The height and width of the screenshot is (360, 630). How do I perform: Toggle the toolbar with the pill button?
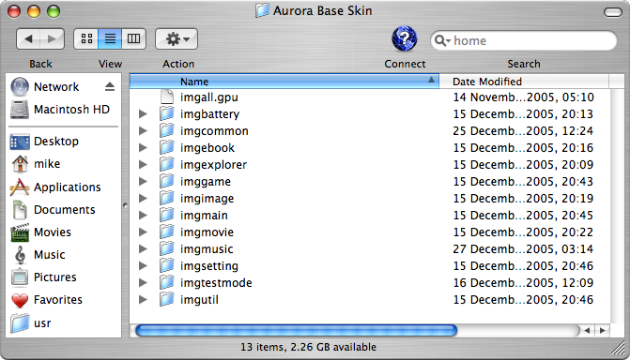pos(613,12)
